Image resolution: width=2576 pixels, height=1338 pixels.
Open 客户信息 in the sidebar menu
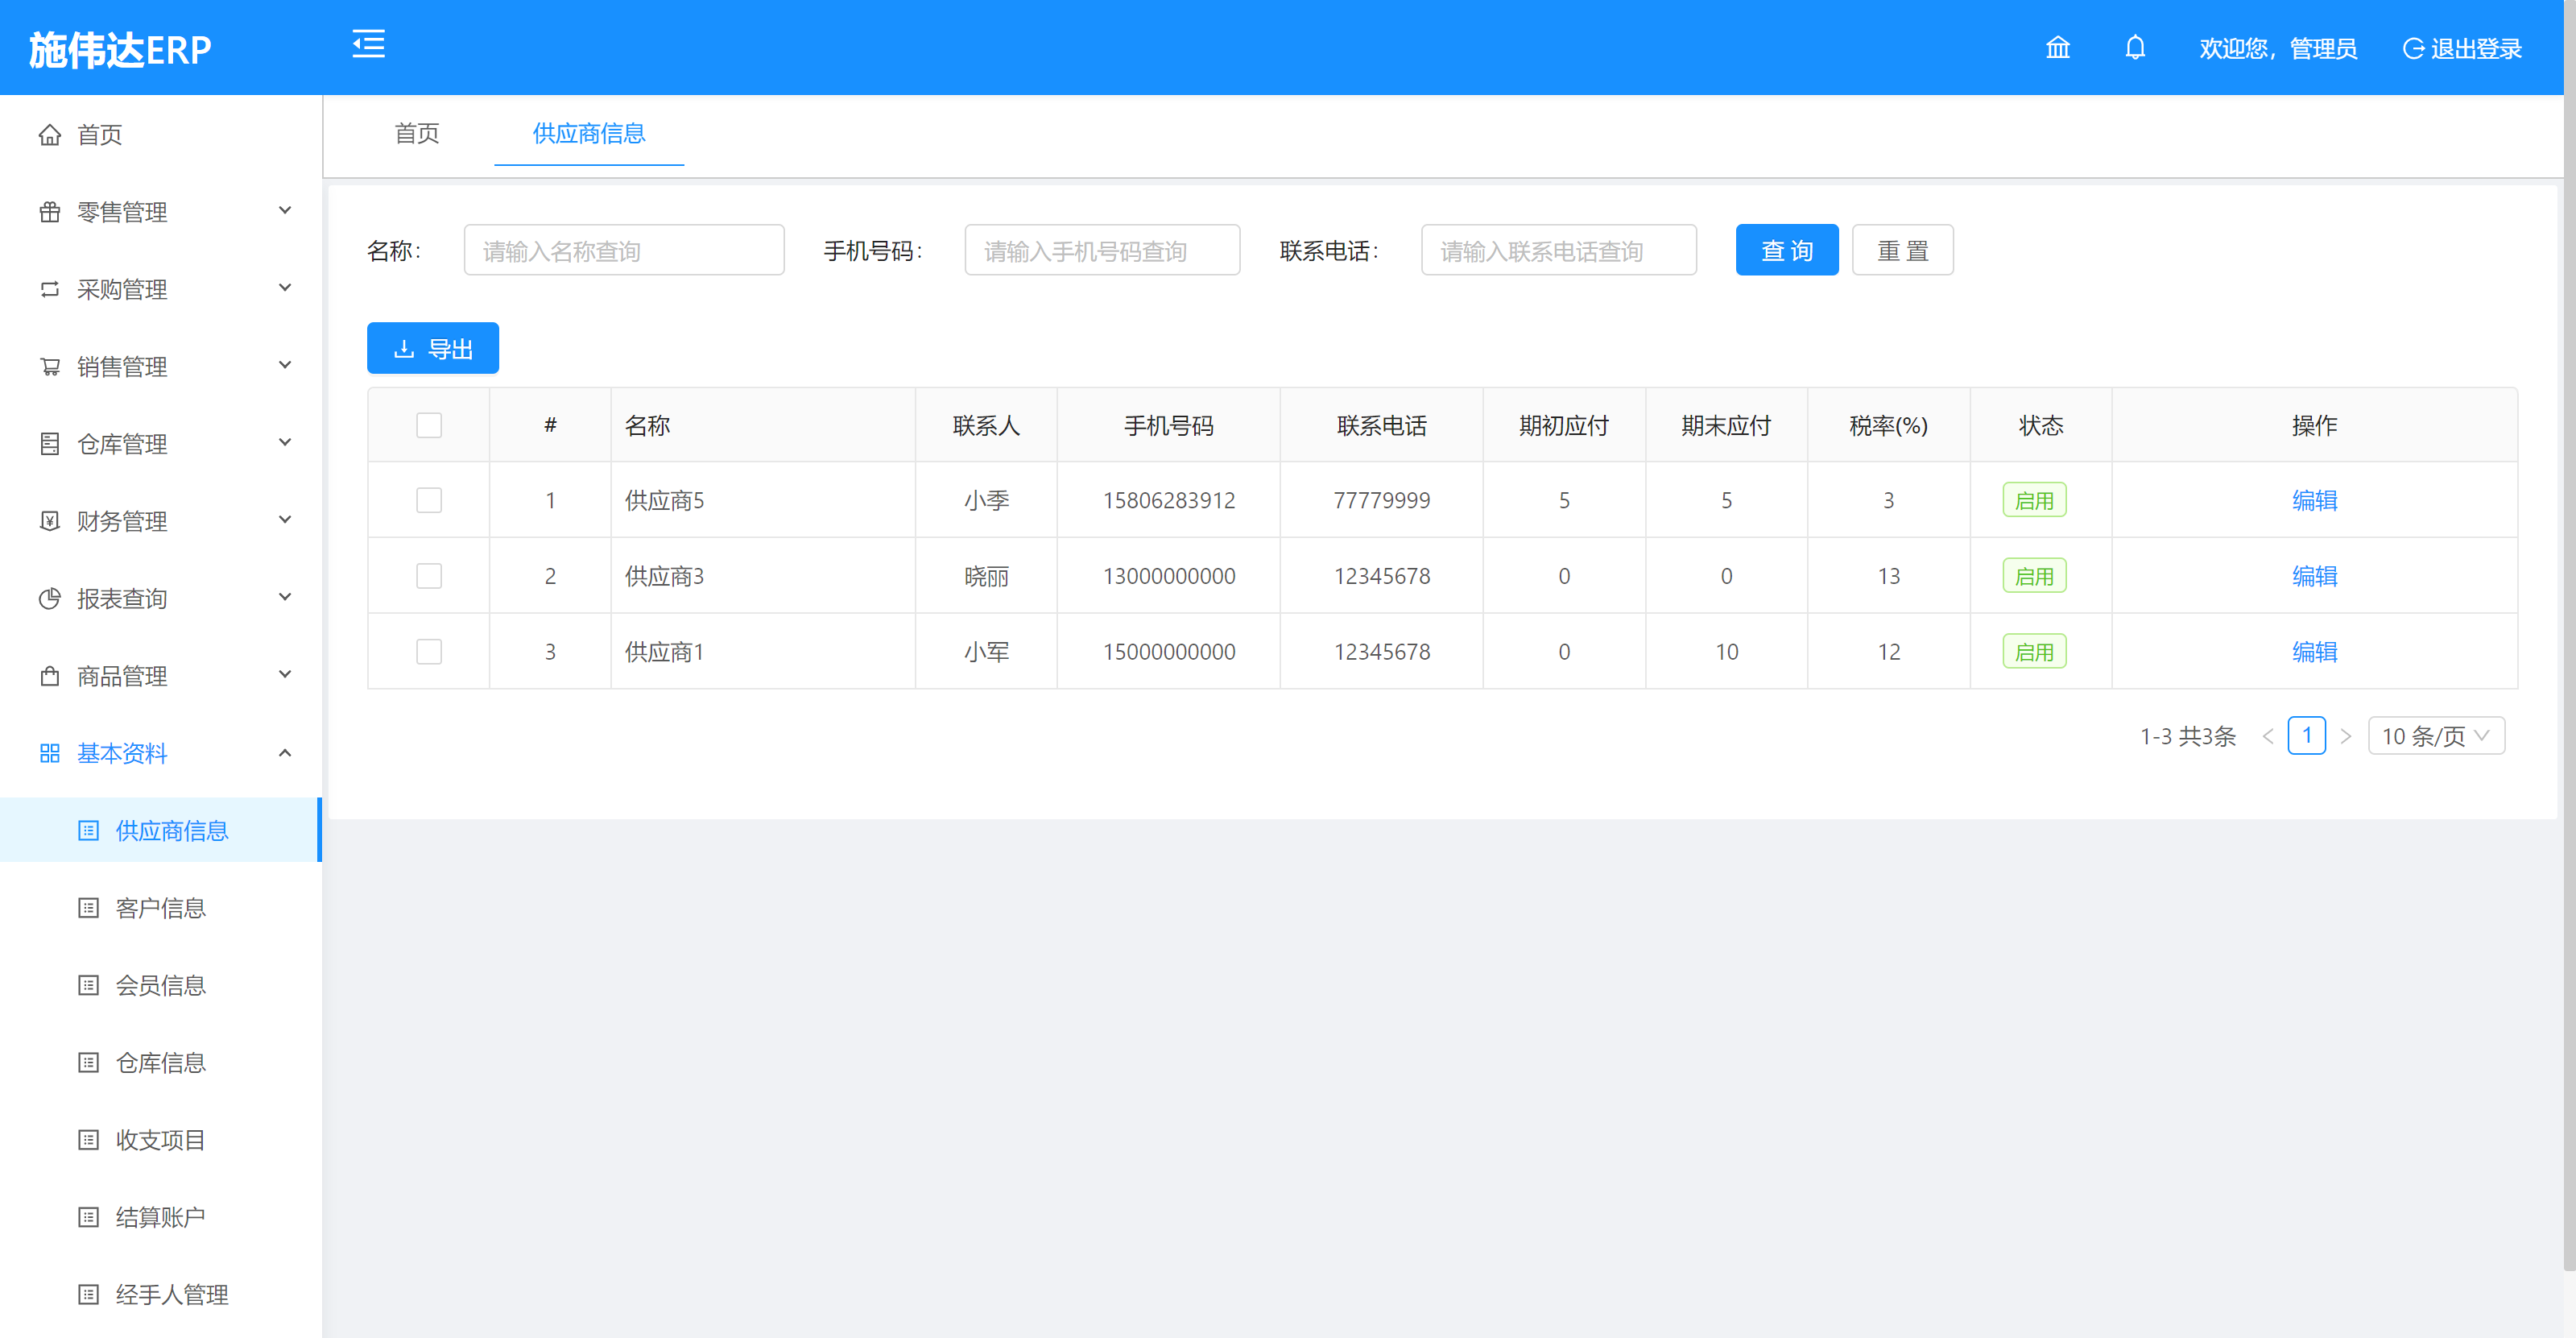160,908
